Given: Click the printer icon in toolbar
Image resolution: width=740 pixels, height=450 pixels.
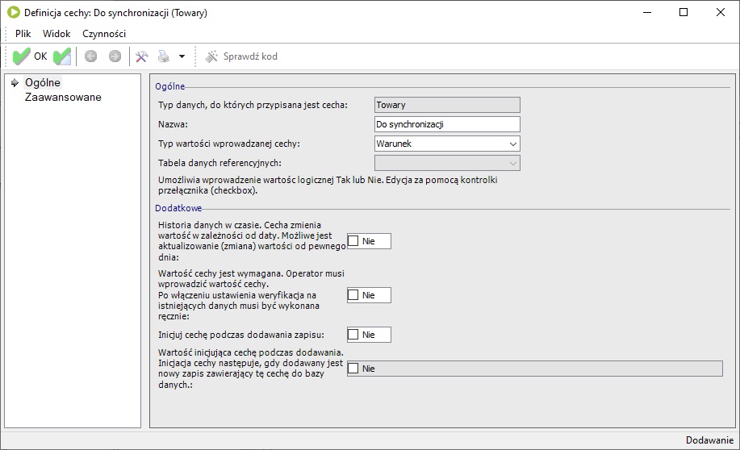Looking at the screenshot, I should tap(163, 56).
